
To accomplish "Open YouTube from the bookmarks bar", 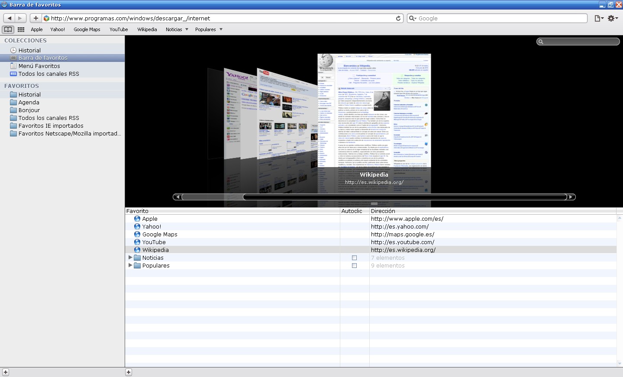I will coord(119,29).
